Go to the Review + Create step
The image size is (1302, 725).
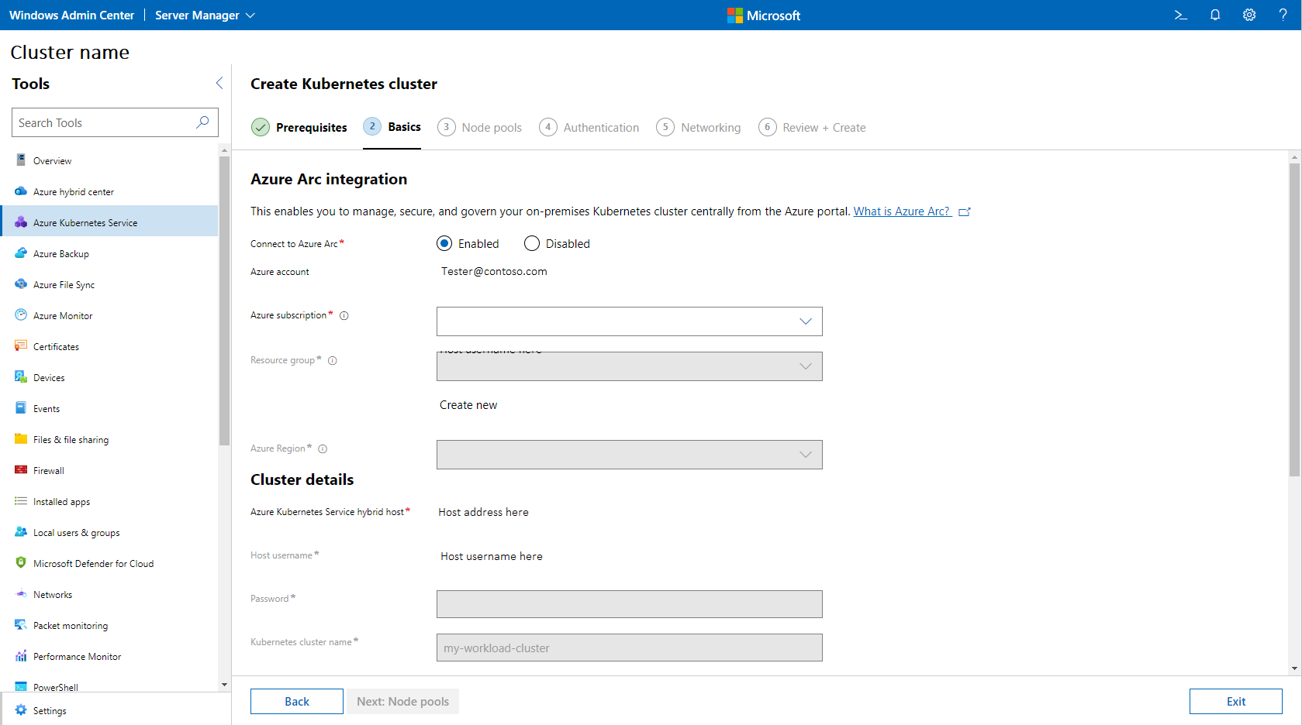point(812,127)
